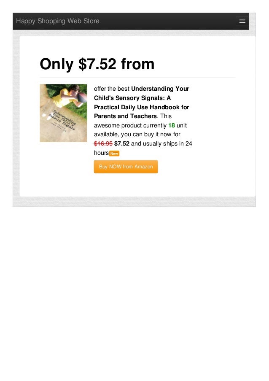Image resolution: width=269 pixels, height=381 pixels.
Task: Click the awesome product currently text
Action: pos(130,125)
